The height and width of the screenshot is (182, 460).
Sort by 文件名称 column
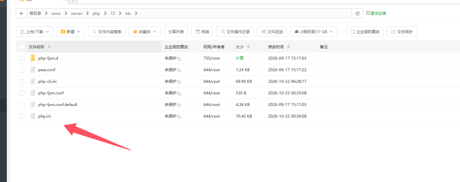tap(49, 47)
